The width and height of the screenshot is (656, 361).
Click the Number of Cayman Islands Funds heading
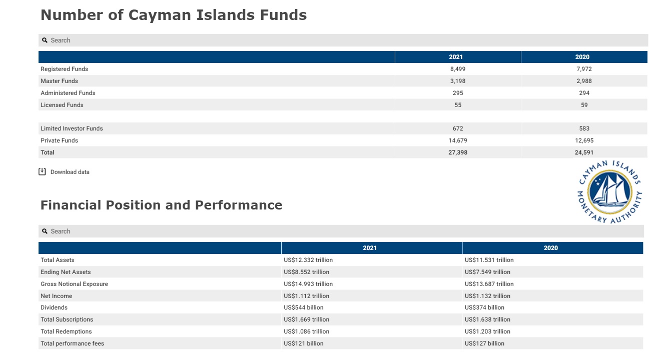[x=174, y=15]
